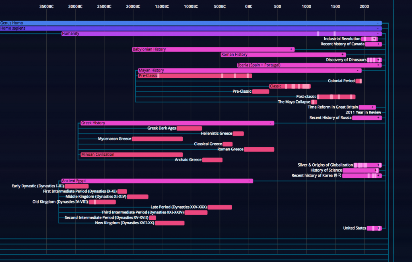This screenshot has height=262, width=412.
Task: Collapse the Mayan History timeline
Action: 358,71
